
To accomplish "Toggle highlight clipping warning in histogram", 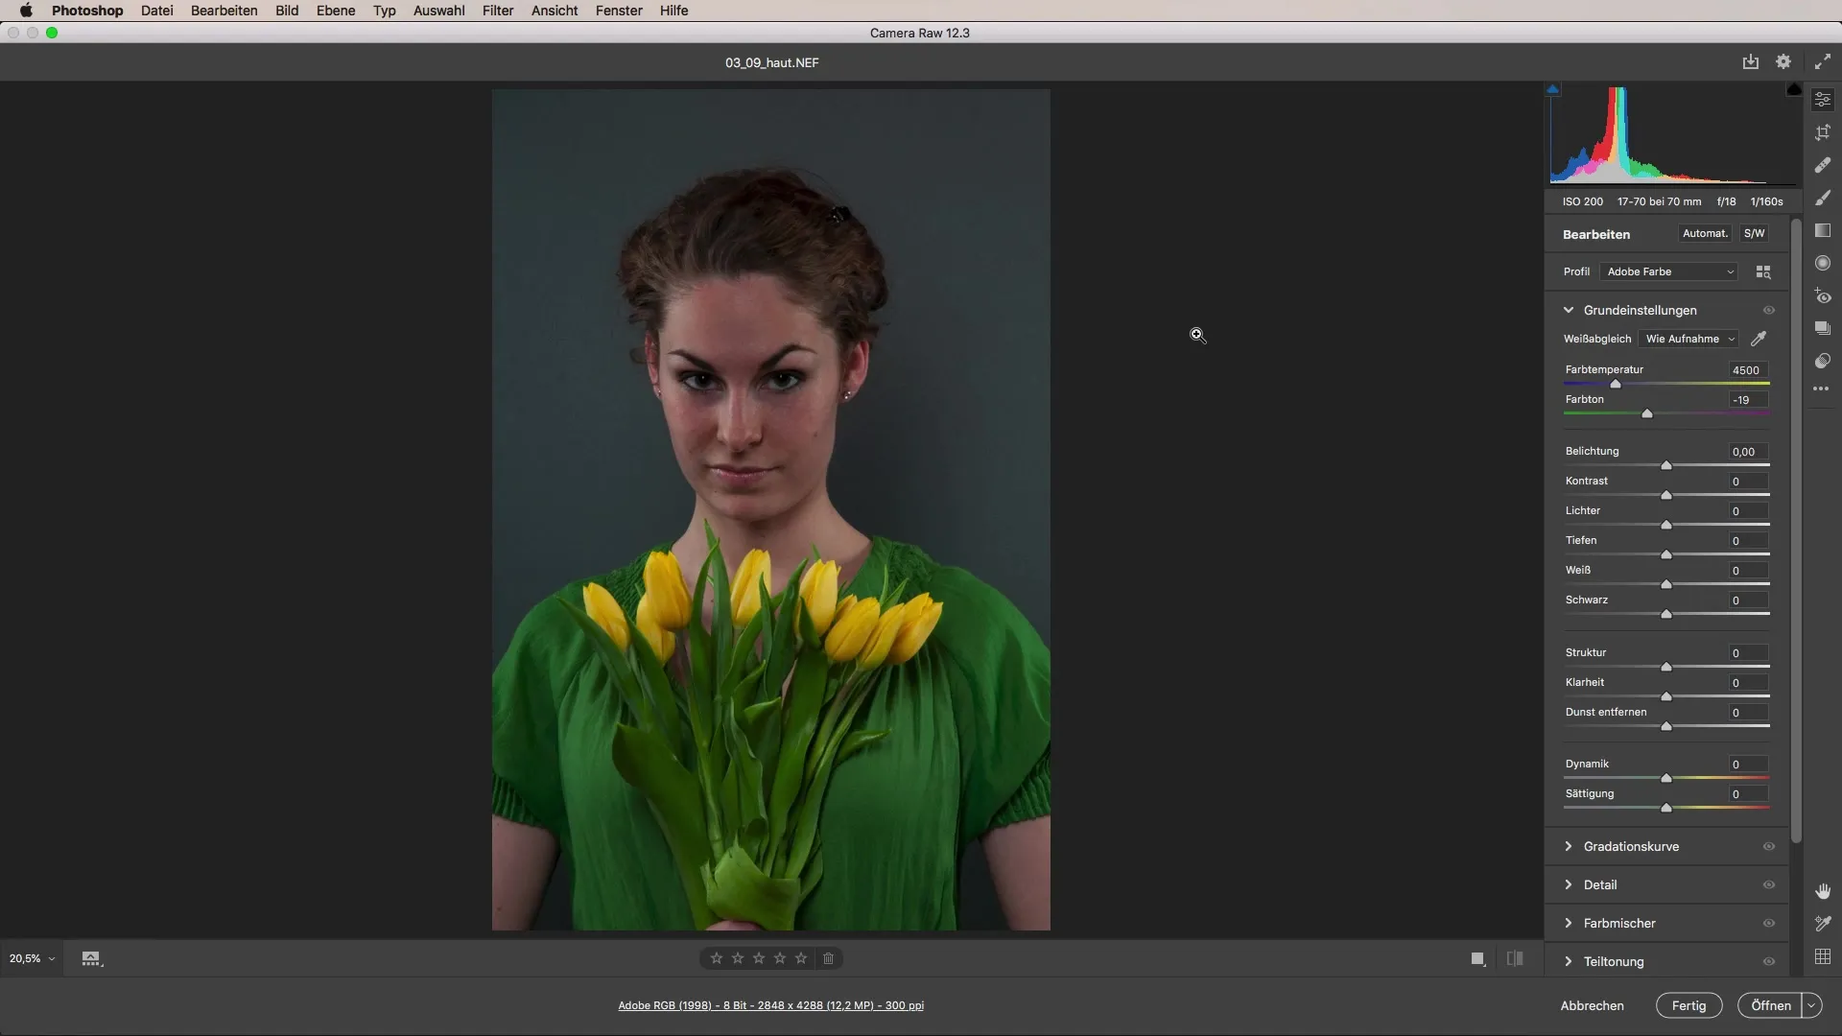I will (x=1794, y=89).
